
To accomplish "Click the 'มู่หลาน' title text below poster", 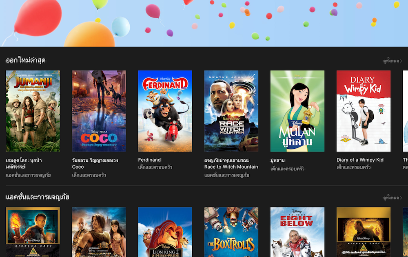I will 277,160.
